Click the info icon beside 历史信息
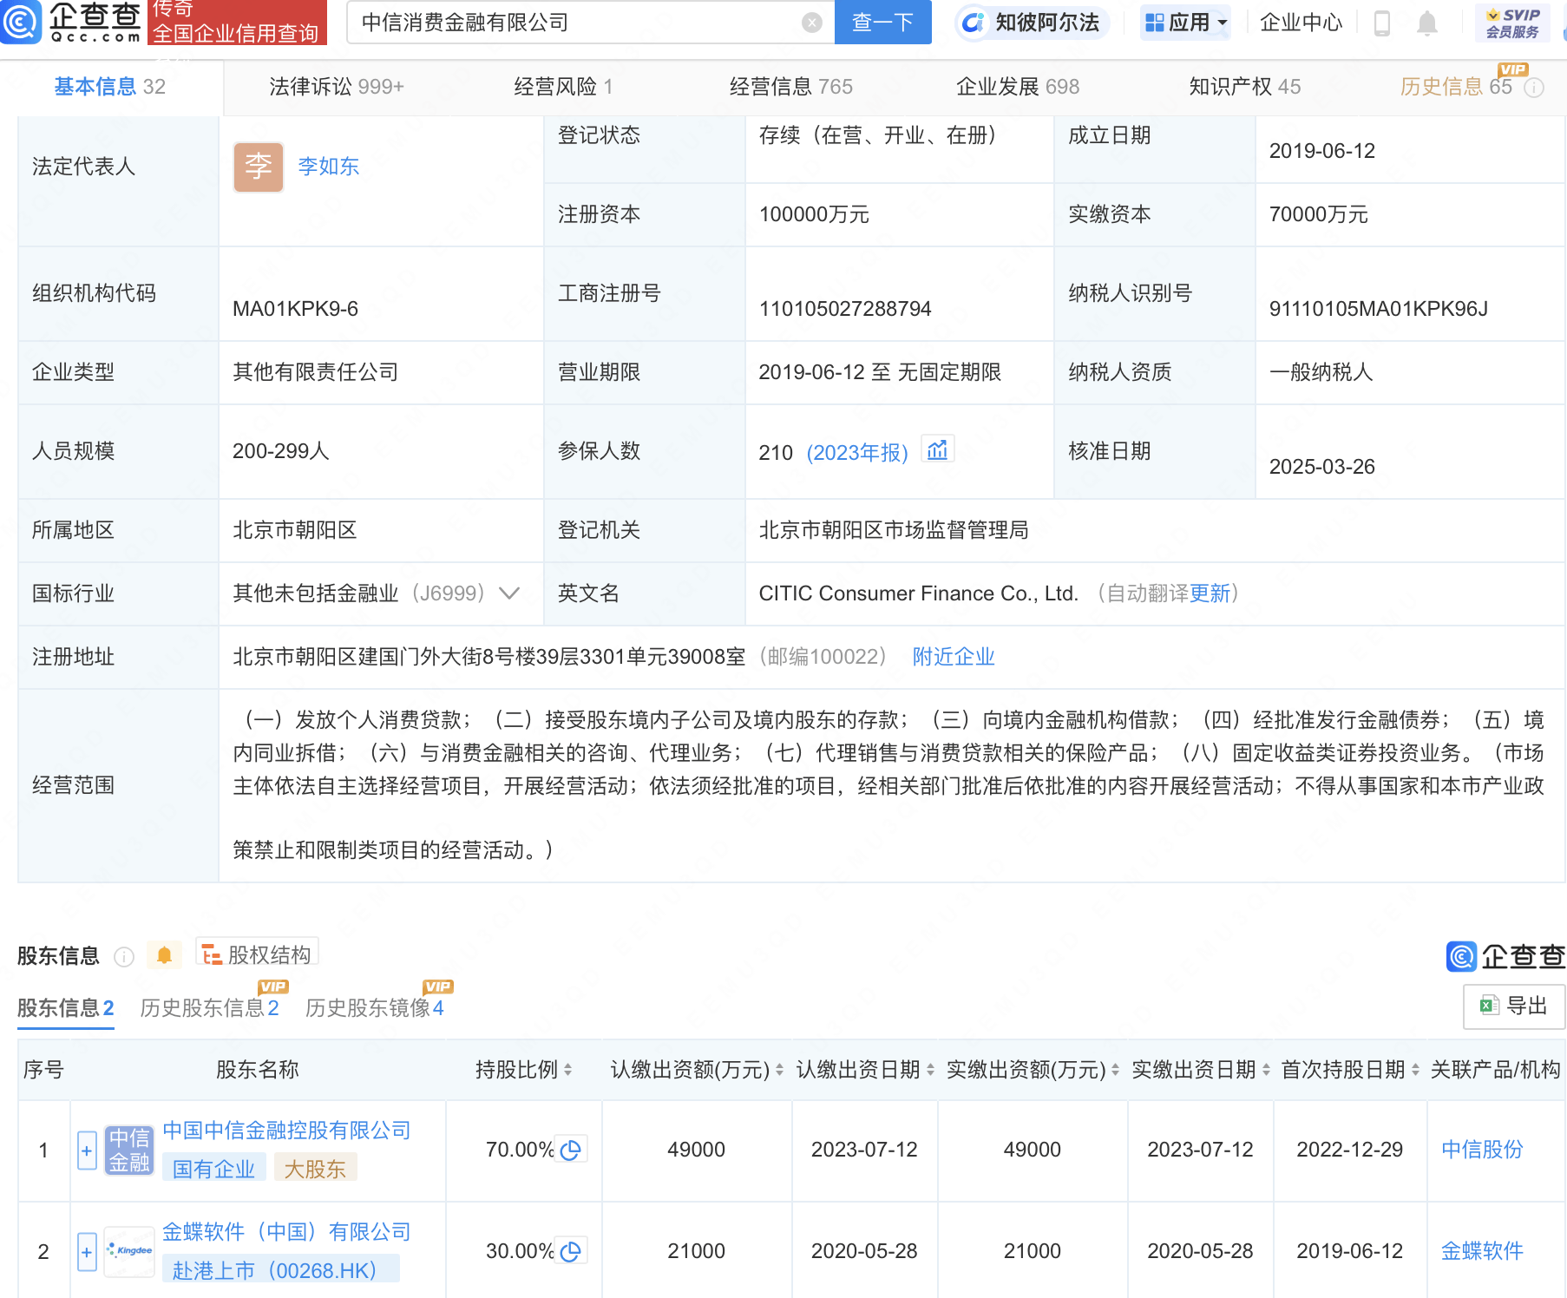Screen dimensions: 1567x1298 pyautogui.click(x=1534, y=88)
